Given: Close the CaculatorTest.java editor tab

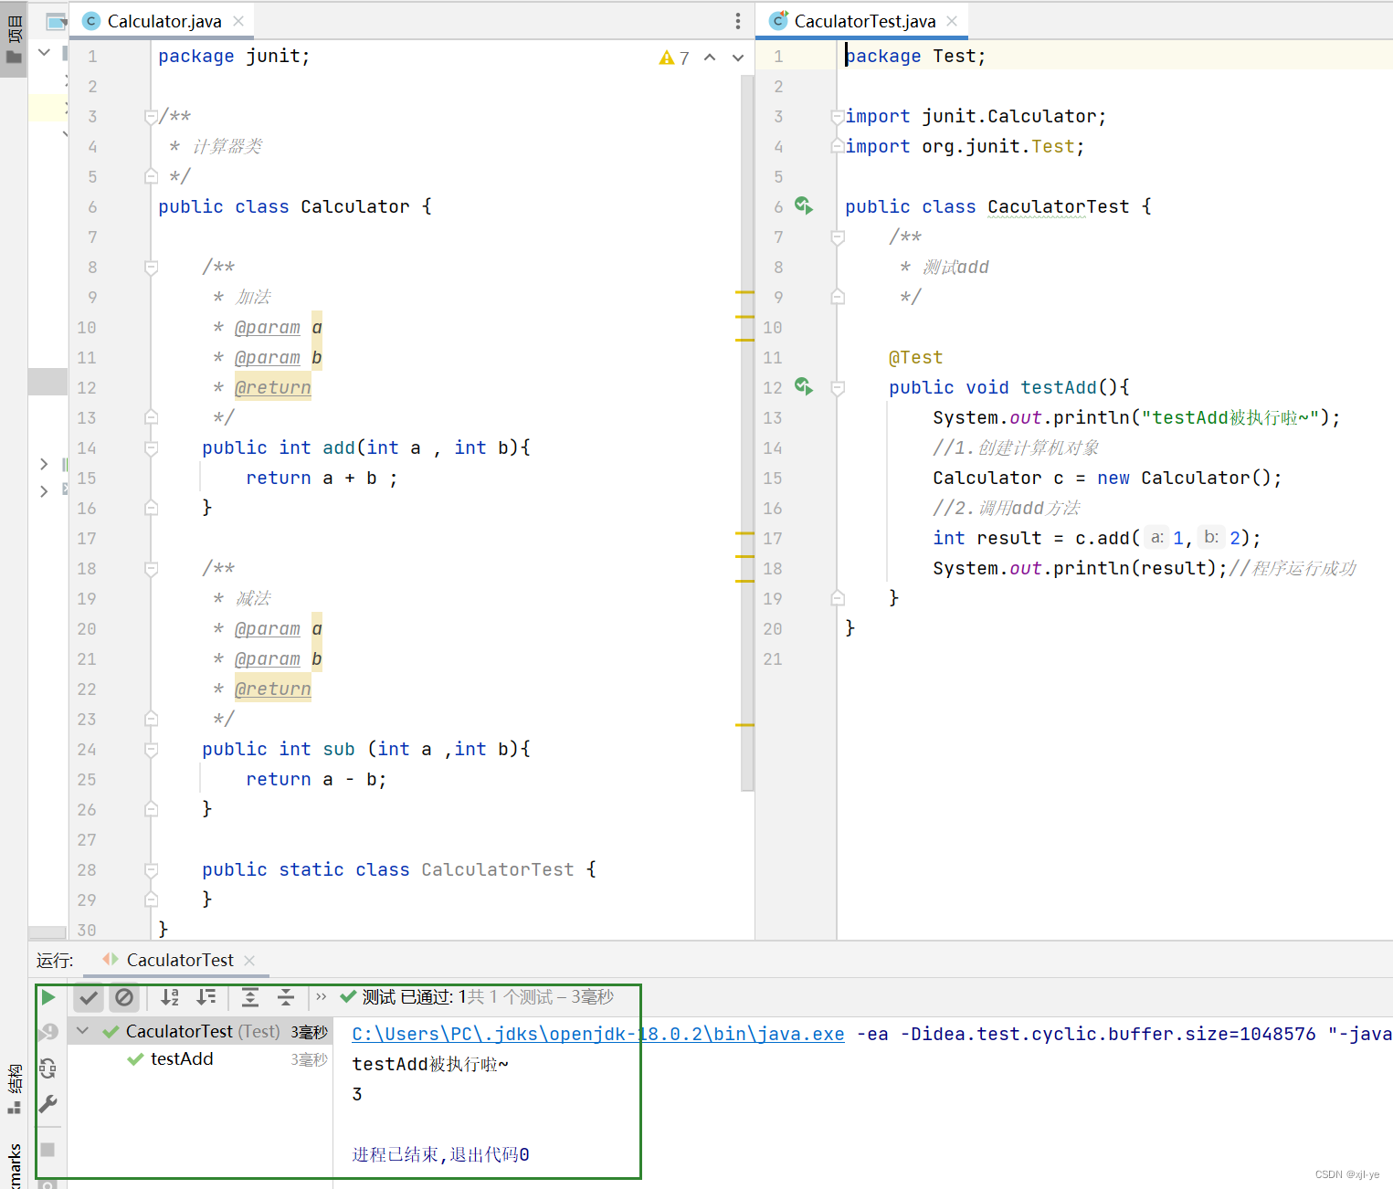Looking at the screenshot, I should (x=952, y=21).
